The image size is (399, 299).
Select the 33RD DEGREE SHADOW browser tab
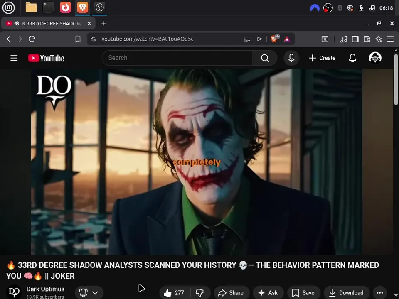click(48, 23)
